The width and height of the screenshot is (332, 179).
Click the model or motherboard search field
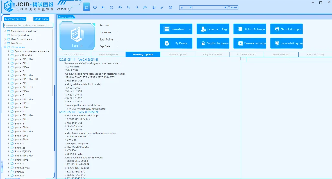pyautogui.click(x=28, y=25)
